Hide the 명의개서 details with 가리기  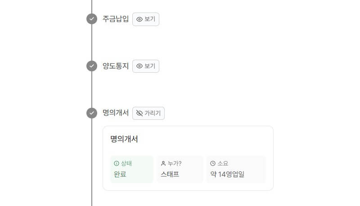tap(148, 113)
